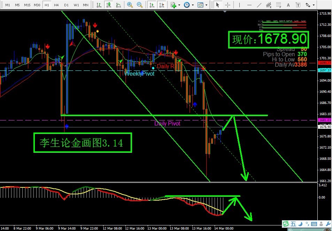The height and width of the screenshot is (231, 332).
Task: Zoom out of the chart
Action: tap(140, 5)
